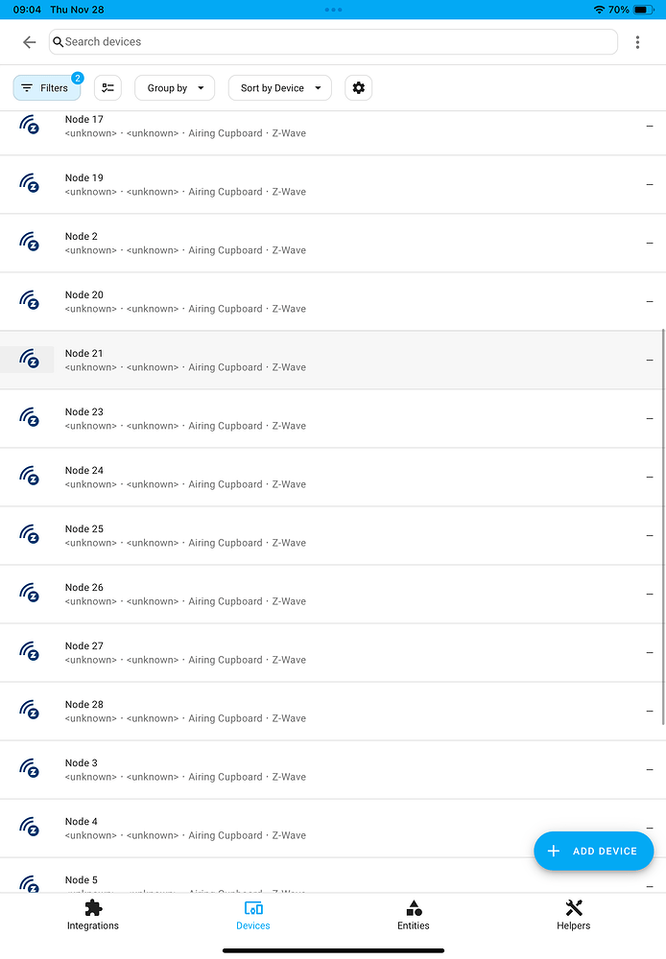Screen dimensions: 666x959
Task: Click the Z-Wave icon beside Node 17
Action: (30, 126)
